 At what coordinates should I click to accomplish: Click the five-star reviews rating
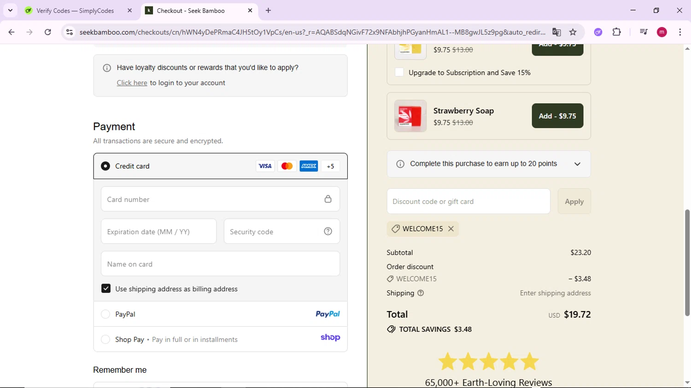(x=488, y=361)
